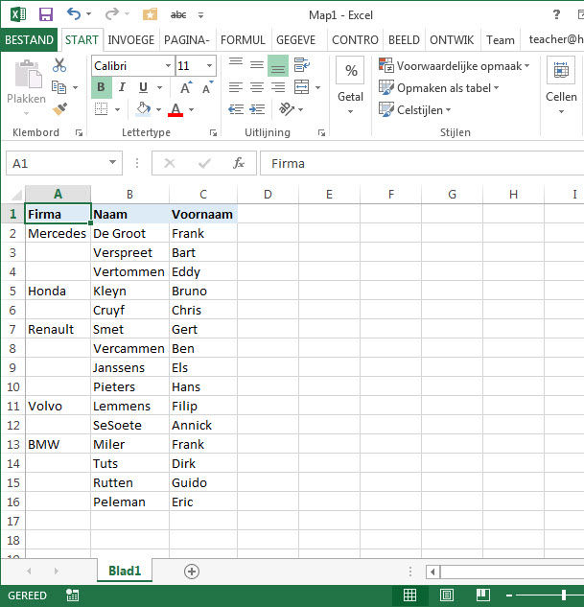Switch to the FORMULES ribbon tab
This screenshot has height=607, width=584.
pyautogui.click(x=243, y=39)
